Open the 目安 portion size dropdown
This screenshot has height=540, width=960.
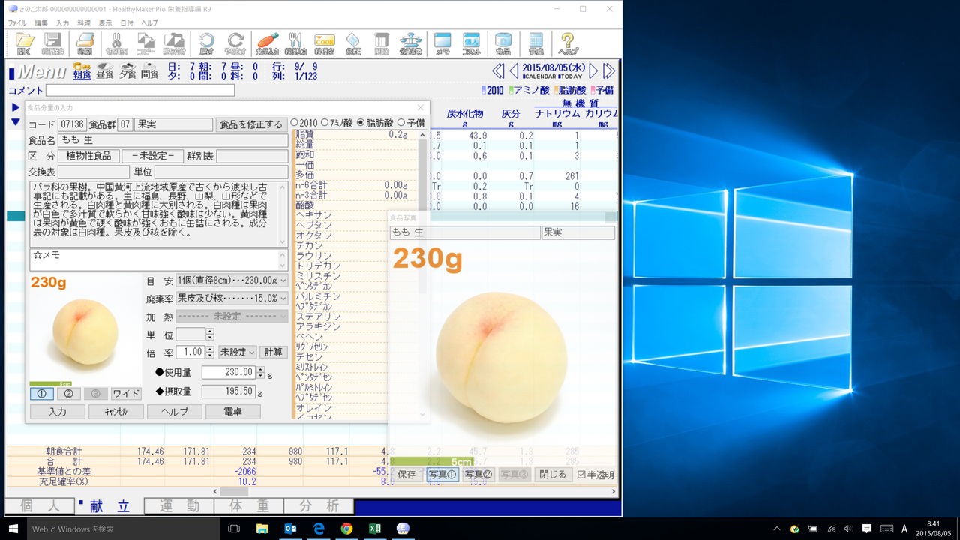tap(232, 280)
